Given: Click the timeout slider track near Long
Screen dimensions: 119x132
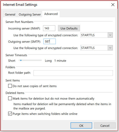Looking at the screenshot, I should (x=40, y=60).
